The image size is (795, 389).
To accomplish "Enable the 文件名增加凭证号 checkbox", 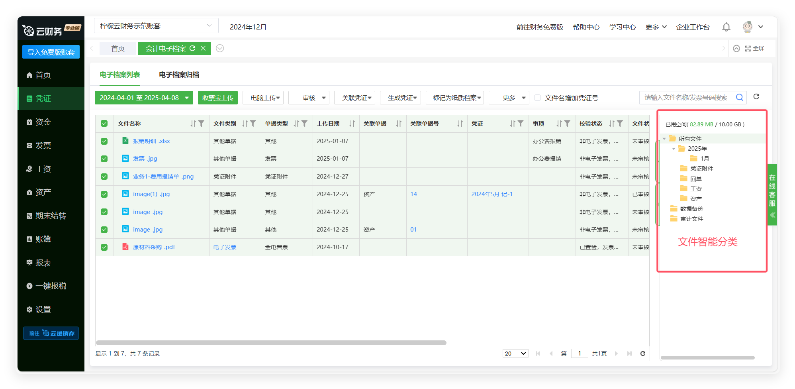I will [537, 98].
